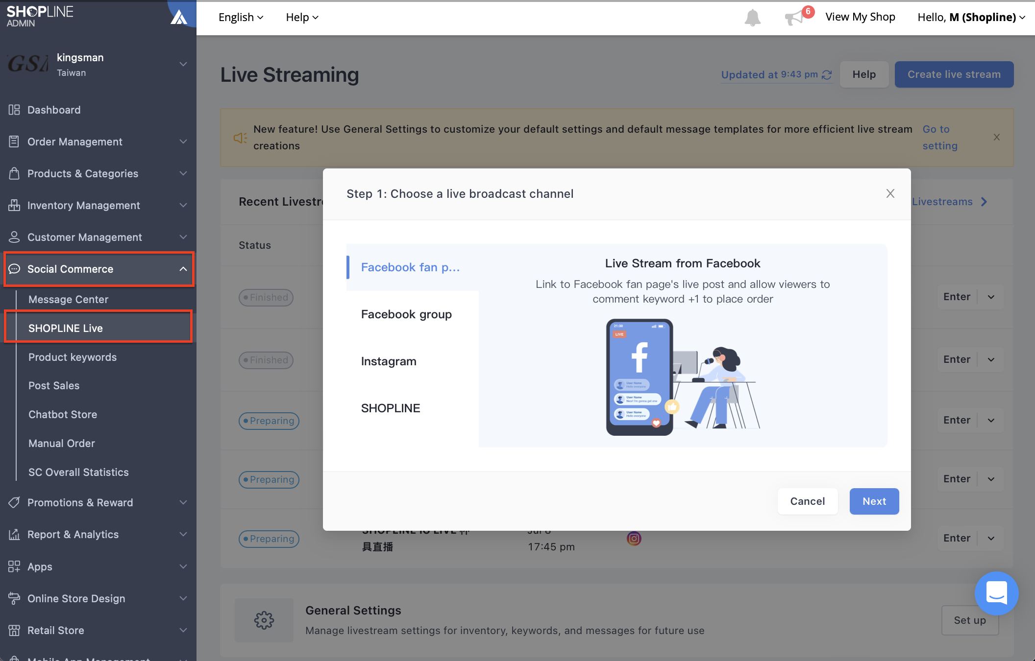Click the Inventory Management boxes icon
This screenshot has width=1035, height=661.
coord(14,205)
